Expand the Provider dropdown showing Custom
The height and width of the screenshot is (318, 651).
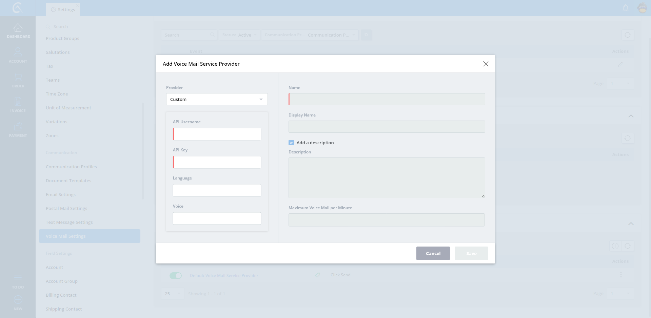coord(217,99)
